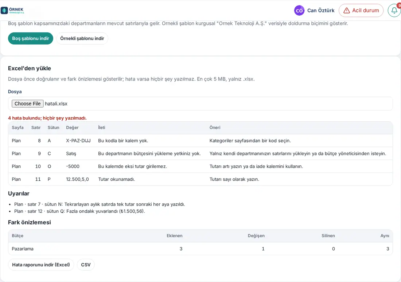Click the Değişen column header

tap(256, 236)
